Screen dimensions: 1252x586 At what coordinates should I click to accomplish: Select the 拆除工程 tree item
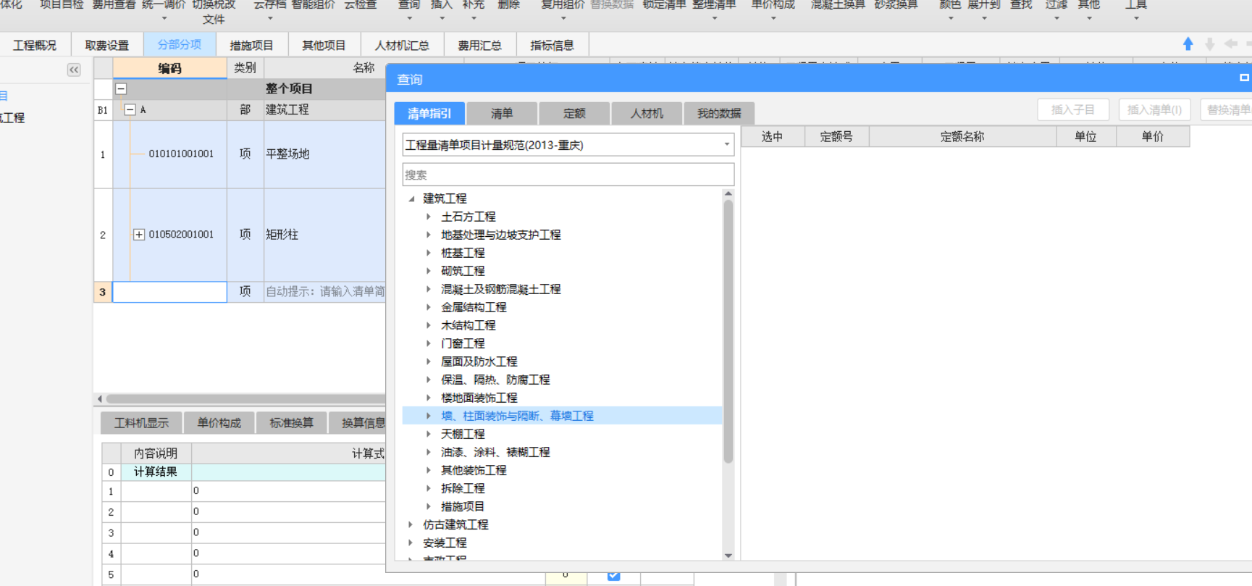click(463, 488)
